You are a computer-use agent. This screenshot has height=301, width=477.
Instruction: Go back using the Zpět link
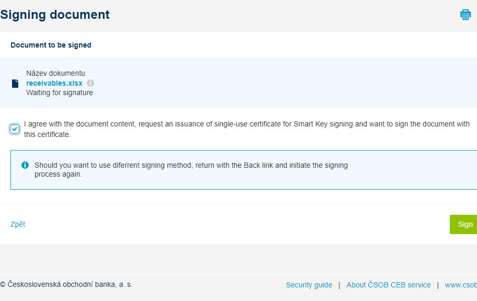(18, 224)
